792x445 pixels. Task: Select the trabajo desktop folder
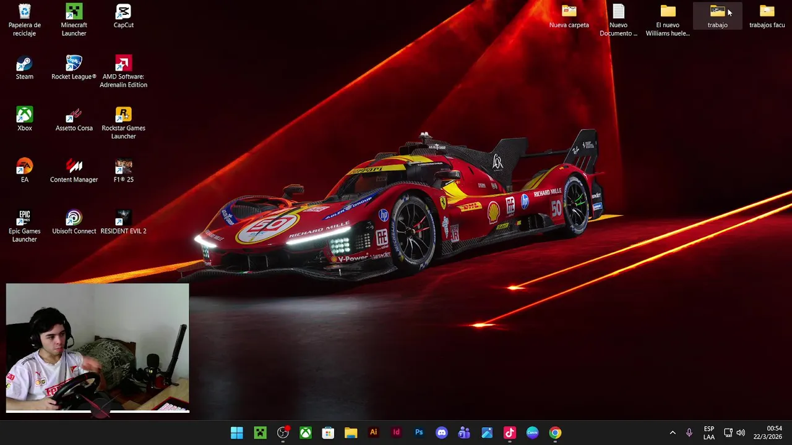717,16
